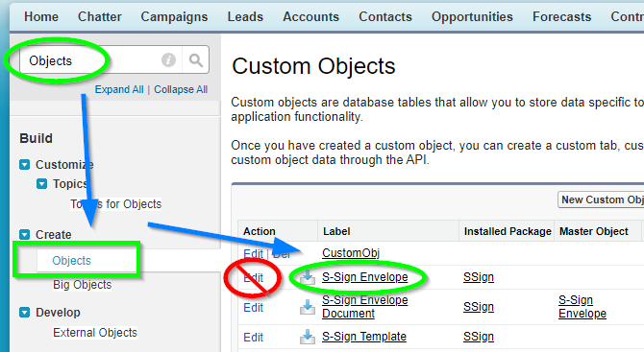The width and height of the screenshot is (644, 352).
Task: Click the search magnifier icon in Quick Find
Action: tap(196, 60)
